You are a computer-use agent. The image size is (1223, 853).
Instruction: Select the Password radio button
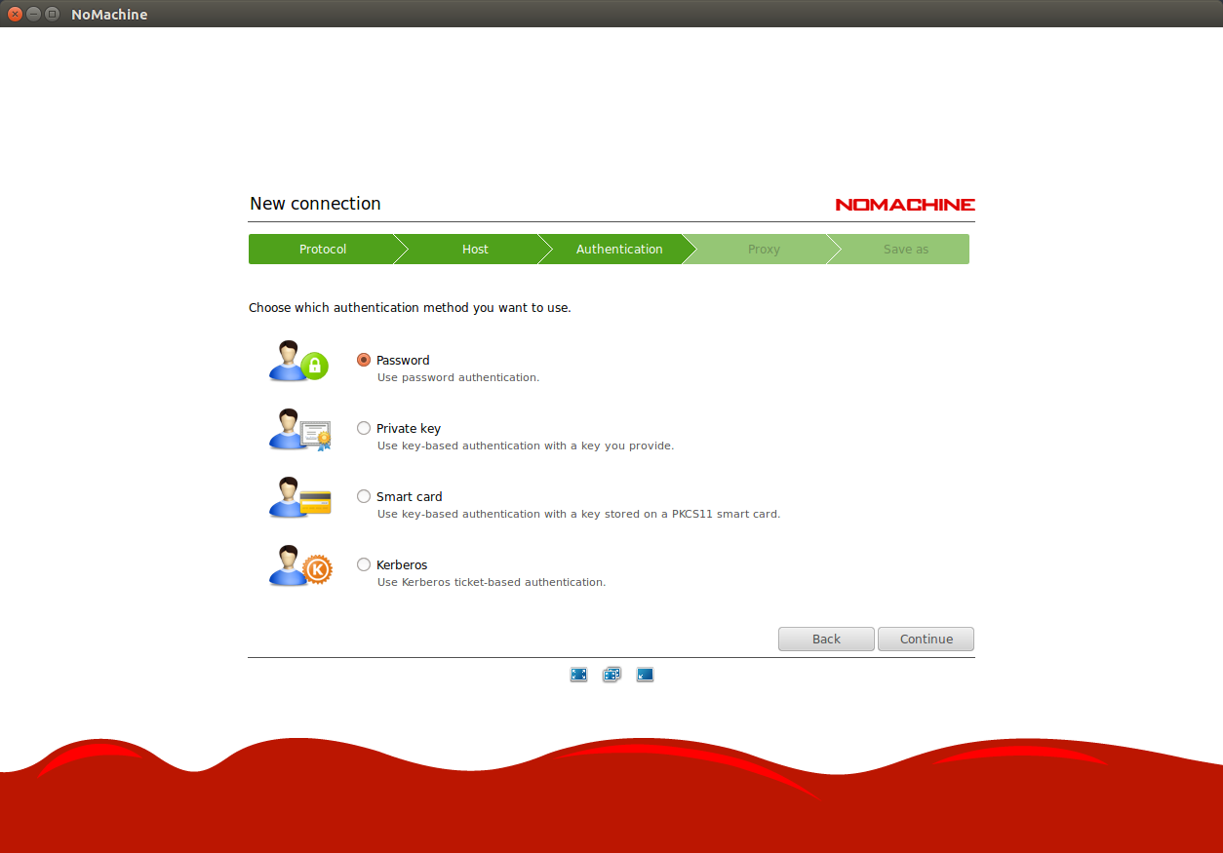tap(364, 360)
